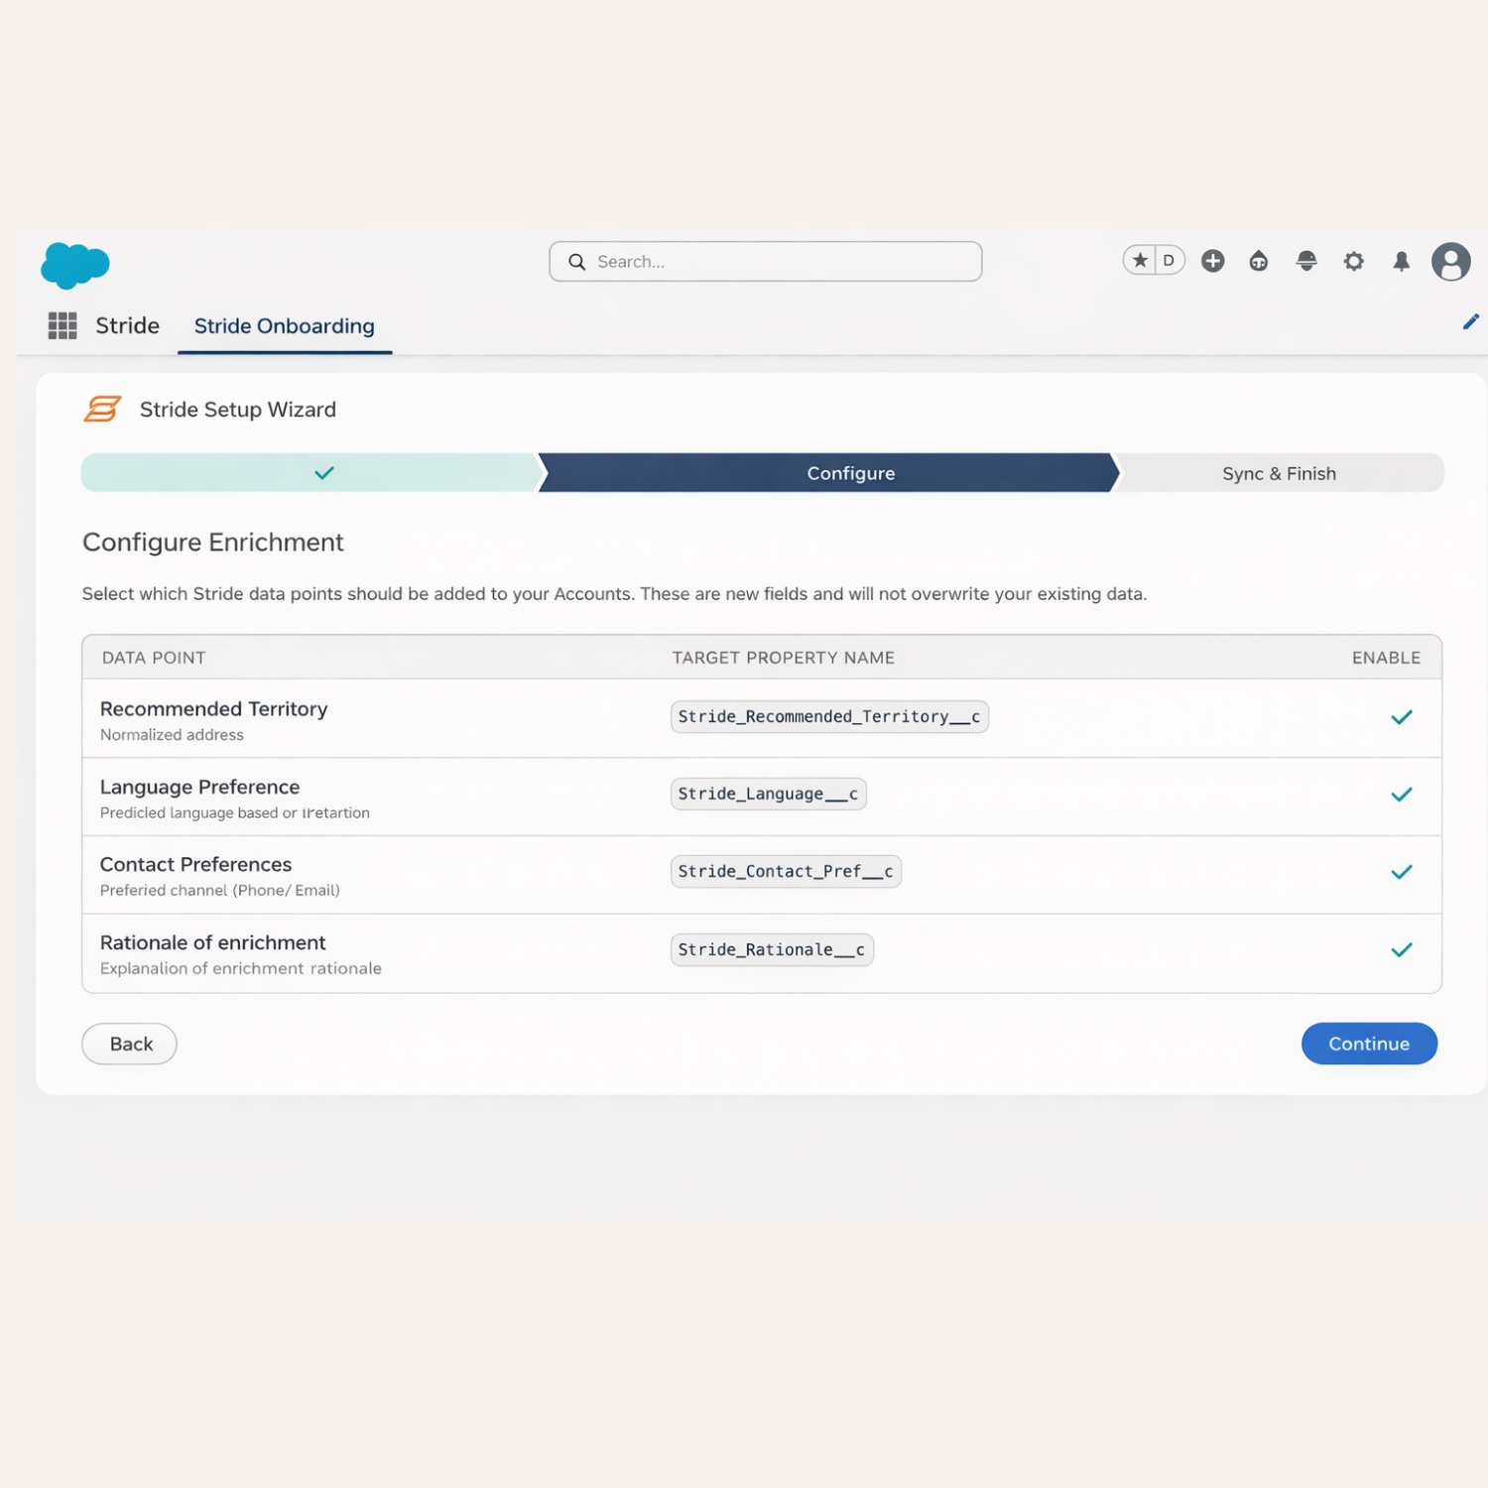Click the help hat icon
The image size is (1488, 1488).
click(x=1306, y=261)
